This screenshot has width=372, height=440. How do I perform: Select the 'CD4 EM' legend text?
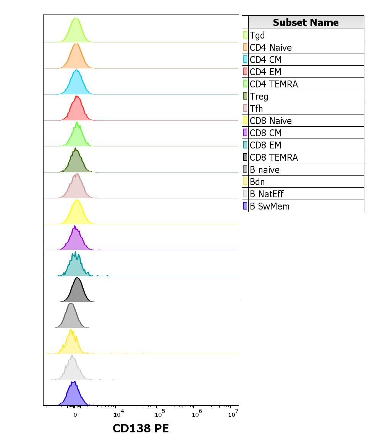point(265,72)
